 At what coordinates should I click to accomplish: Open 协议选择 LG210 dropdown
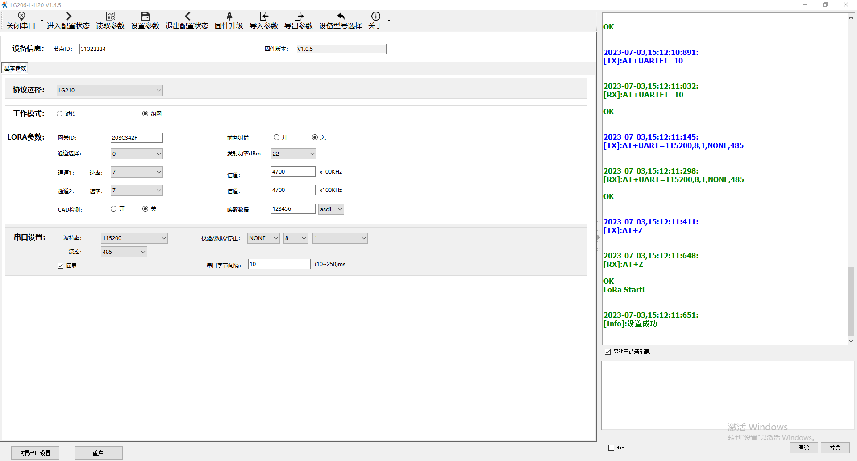(109, 91)
